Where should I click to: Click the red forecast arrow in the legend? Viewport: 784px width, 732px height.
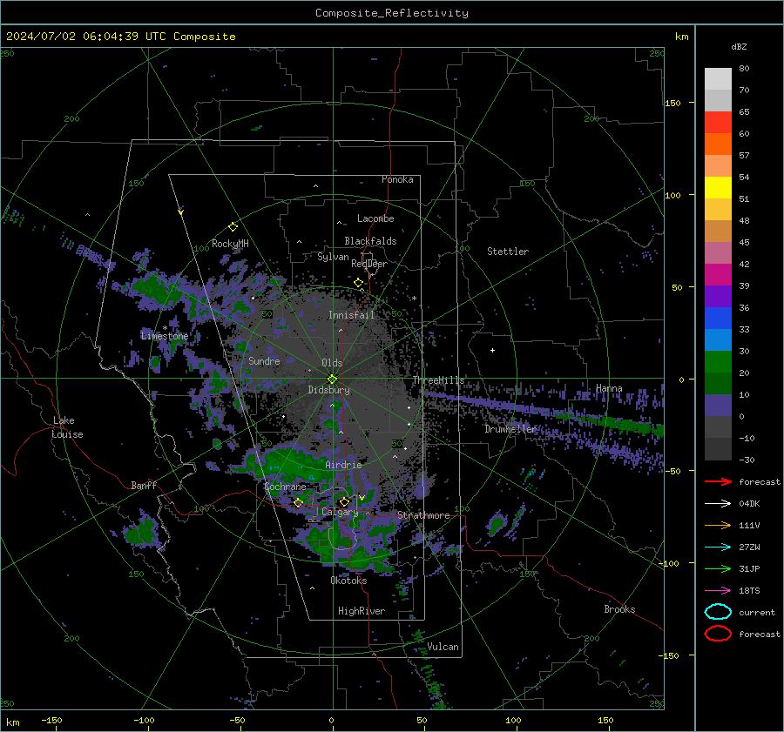[x=718, y=481]
